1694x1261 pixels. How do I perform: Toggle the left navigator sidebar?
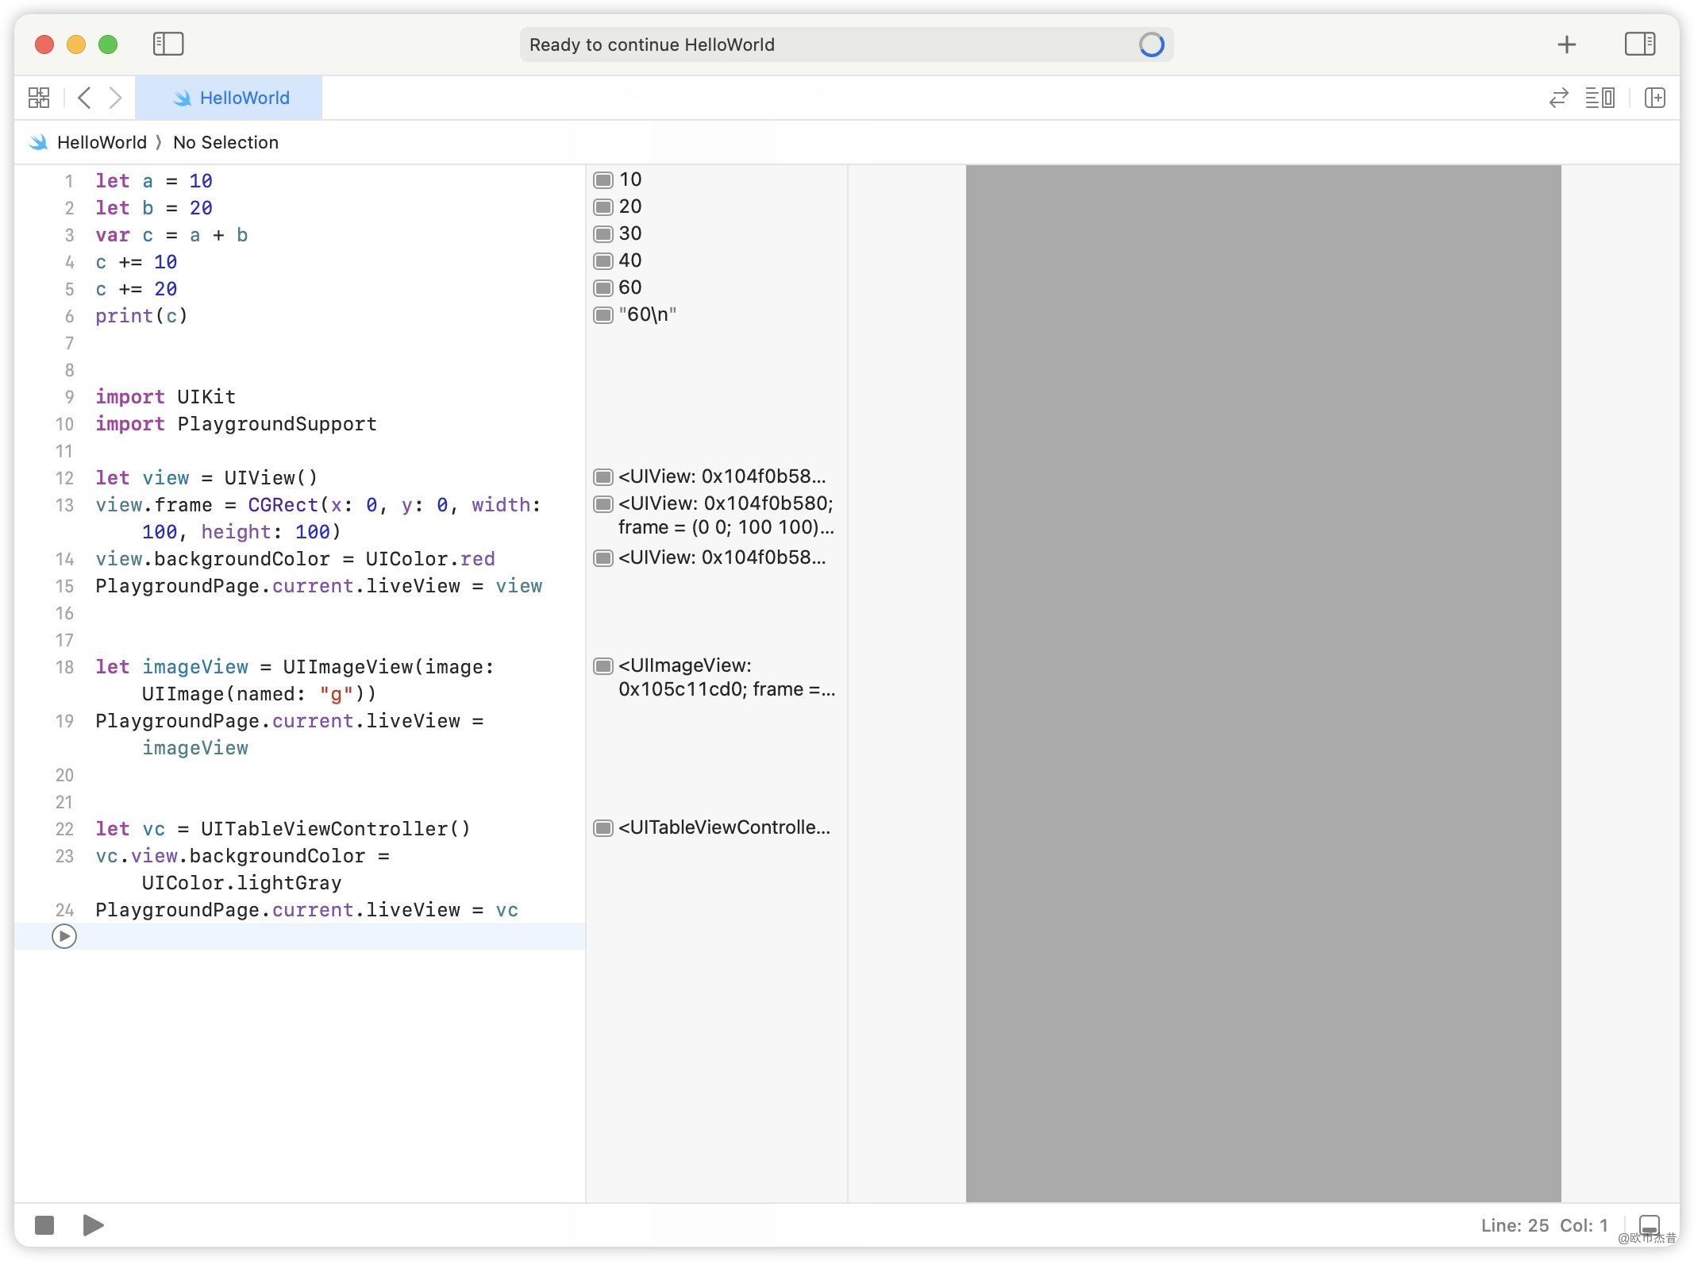point(168,44)
